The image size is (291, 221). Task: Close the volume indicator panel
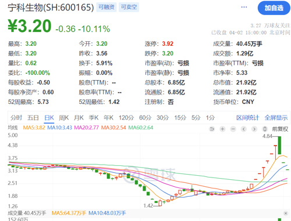tap(286, 213)
